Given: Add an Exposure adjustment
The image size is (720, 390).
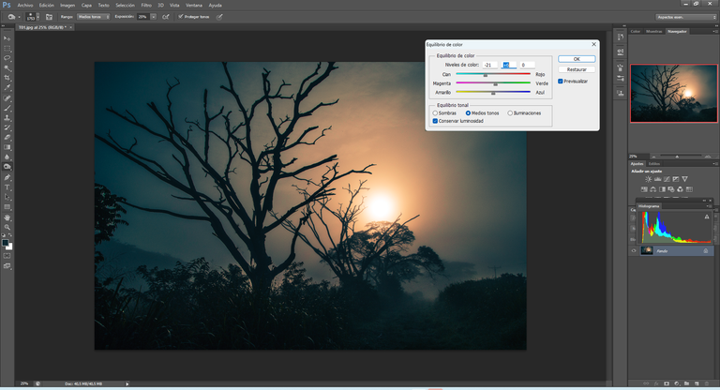Looking at the screenshot, I should [675, 179].
